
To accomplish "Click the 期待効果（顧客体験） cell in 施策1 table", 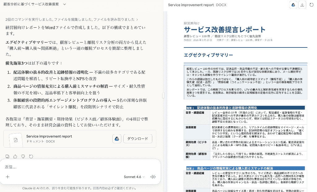I will (x=197, y=155).
